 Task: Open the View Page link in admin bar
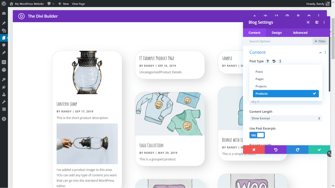[x=78, y=4]
